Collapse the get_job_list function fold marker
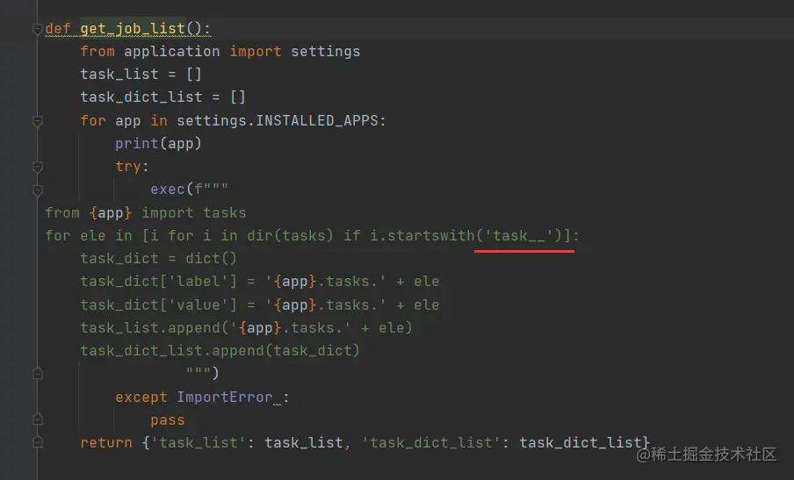Image resolution: width=794 pixels, height=480 pixels. [38, 29]
